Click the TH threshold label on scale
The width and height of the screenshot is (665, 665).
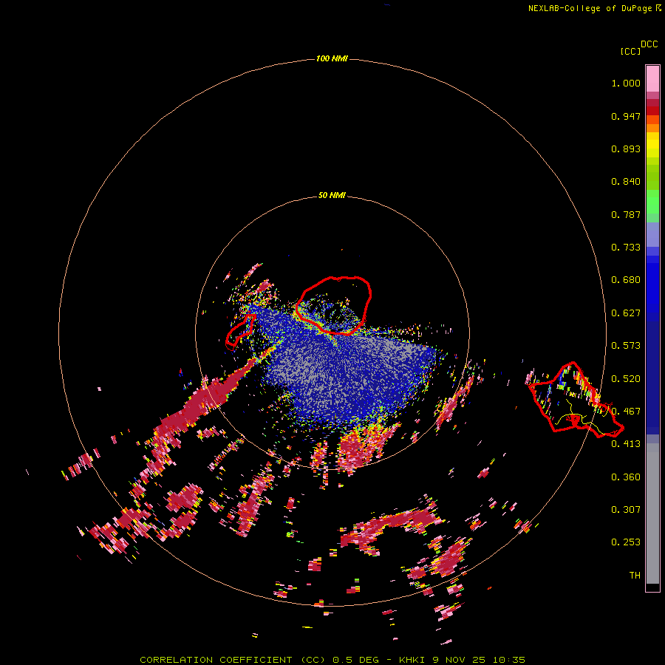point(635,575)
